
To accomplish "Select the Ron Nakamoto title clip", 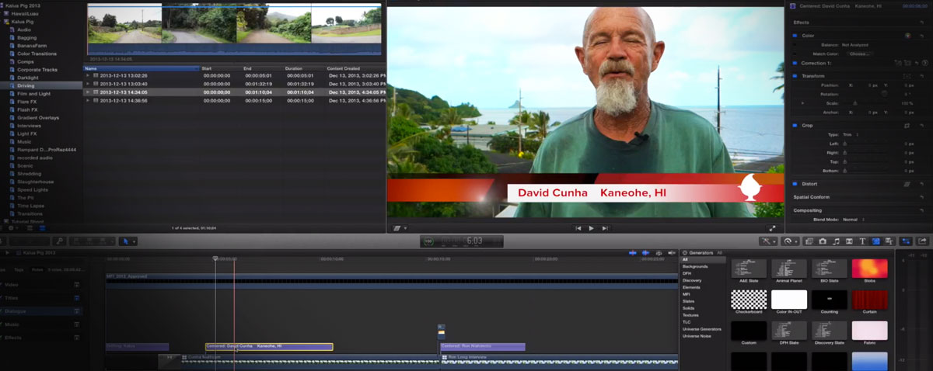I will (x=483, y=347).
